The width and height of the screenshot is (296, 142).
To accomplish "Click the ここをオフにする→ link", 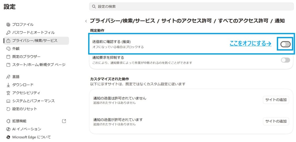I will pos(250,44).
